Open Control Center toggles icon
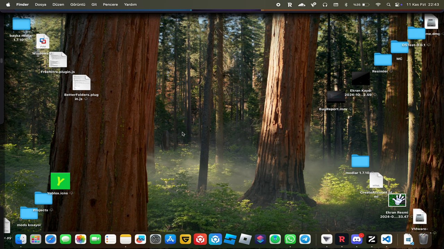This screenshot has height=249, width=444. pos(398,4)
